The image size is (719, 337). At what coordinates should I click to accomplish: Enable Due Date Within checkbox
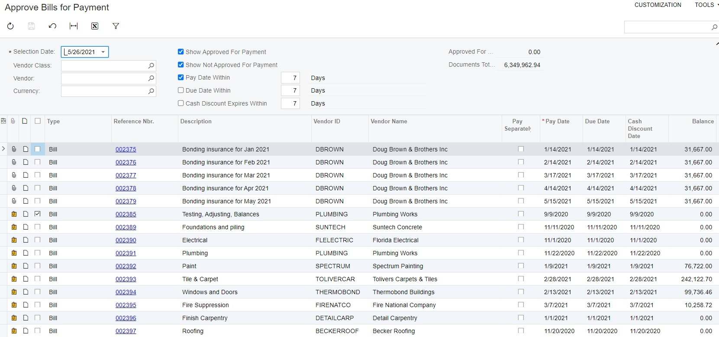[181, 90]
